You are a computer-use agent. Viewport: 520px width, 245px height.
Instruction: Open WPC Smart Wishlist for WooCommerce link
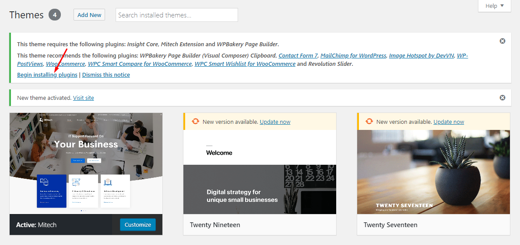click(245, 64)
